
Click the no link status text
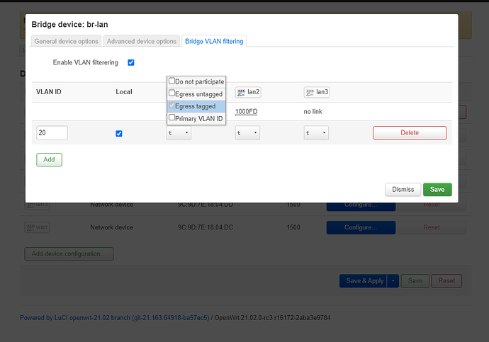point(313,111)
